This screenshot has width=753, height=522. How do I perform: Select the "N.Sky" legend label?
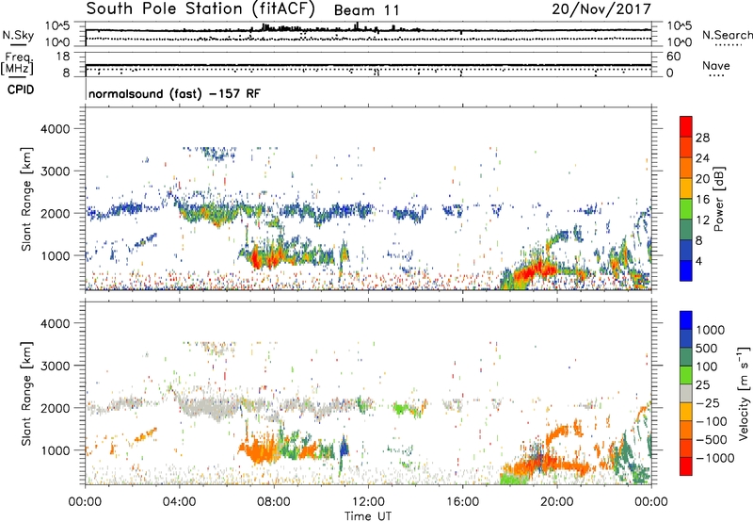tap(18, 35)
